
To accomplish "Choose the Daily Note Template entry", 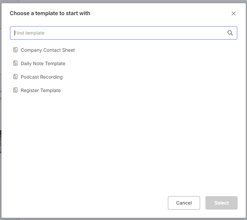I will coord(43,63).
